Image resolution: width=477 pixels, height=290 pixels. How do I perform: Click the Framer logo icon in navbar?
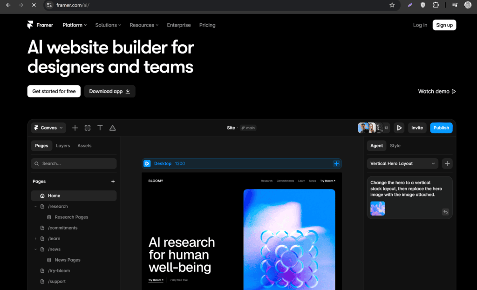(x=30, y=25)
